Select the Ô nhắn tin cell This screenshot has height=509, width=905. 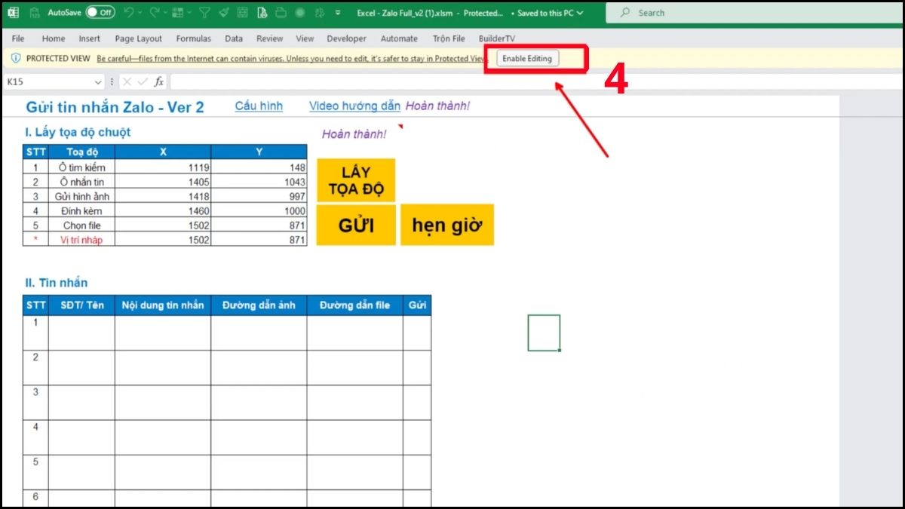82,182
